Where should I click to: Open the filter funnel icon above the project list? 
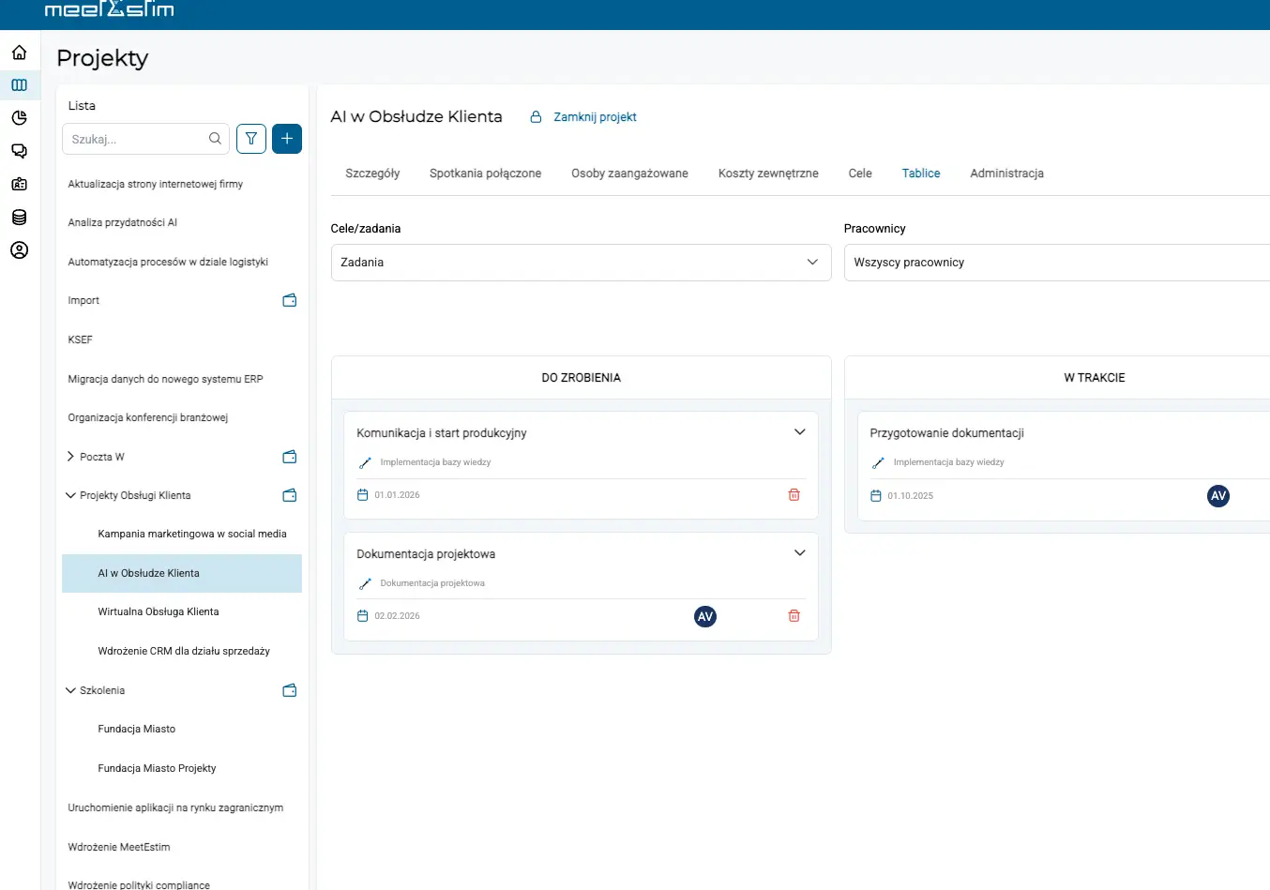point(250,139)
